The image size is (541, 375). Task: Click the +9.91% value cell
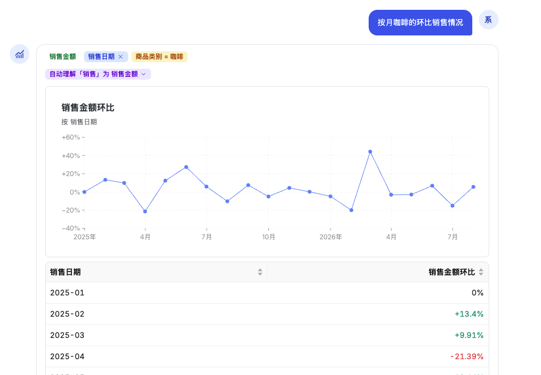[x=469, y=335]
